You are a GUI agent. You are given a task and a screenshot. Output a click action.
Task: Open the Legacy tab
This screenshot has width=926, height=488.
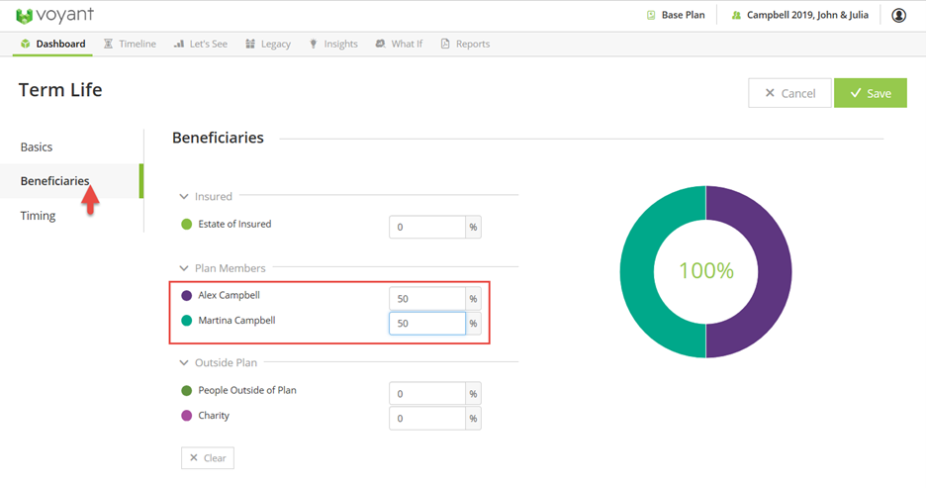(x=268, y=45)
